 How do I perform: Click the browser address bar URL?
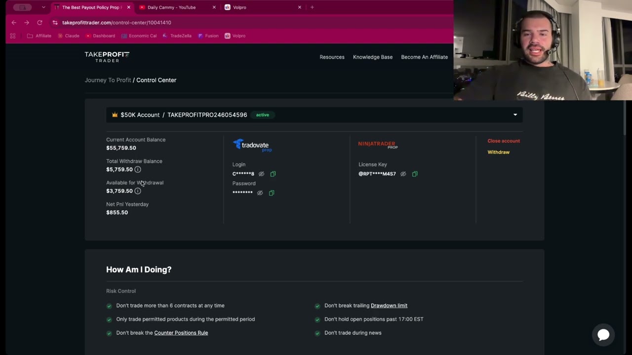[117, 23]
